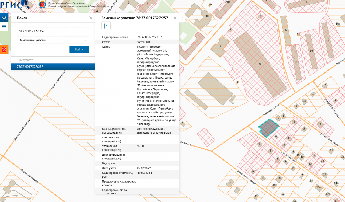Viewport: 345px width, 202px height.
Task: Click the Дата учета value 07.07.2022
Action: point(144,168)
